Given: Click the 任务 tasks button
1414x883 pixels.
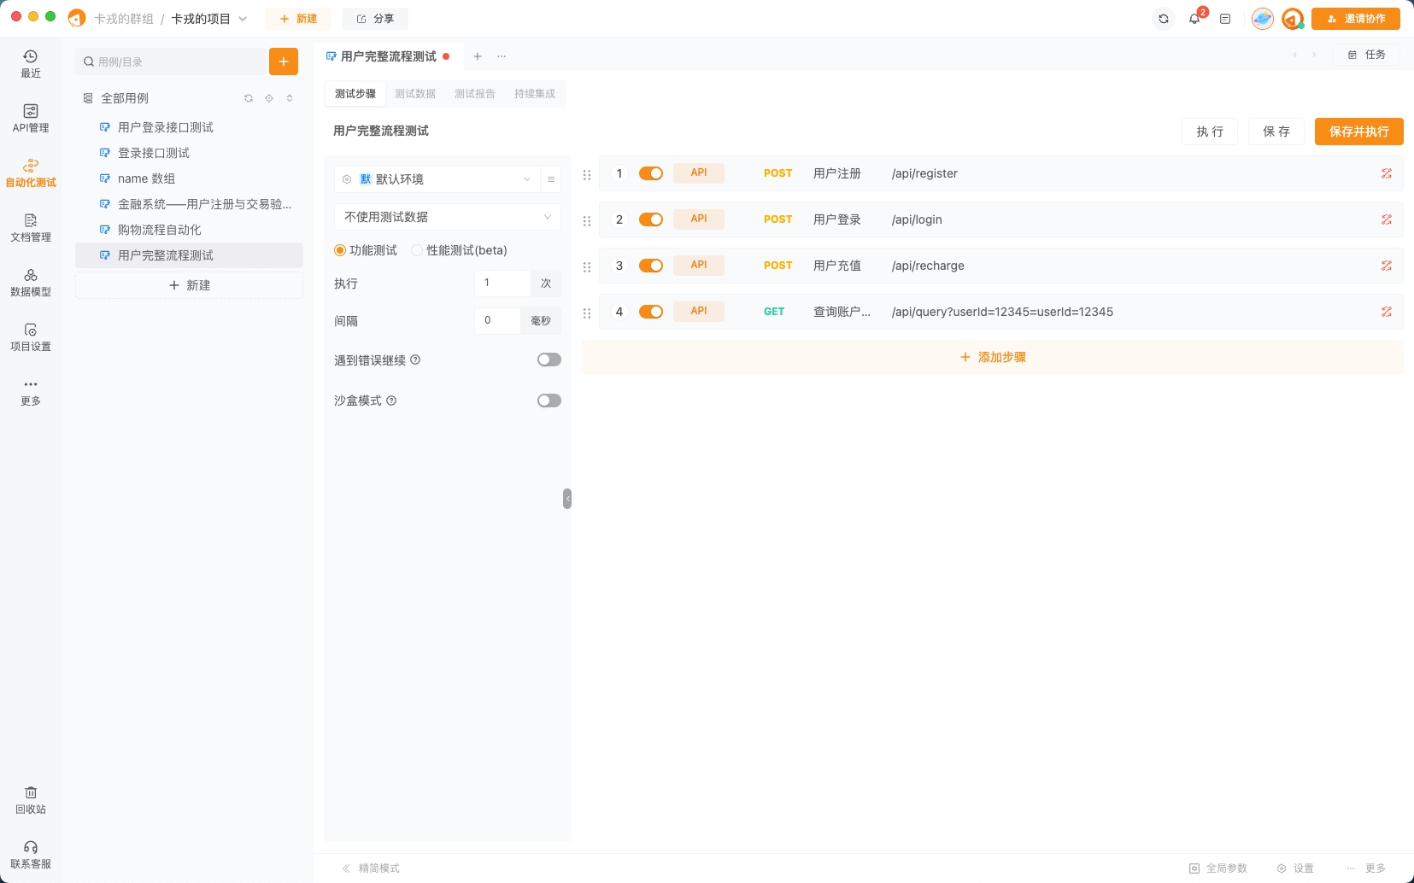Looking at the screenshot, I should coord(1366,55).
